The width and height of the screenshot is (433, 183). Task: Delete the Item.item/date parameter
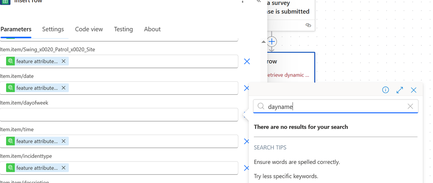(247, 88)
